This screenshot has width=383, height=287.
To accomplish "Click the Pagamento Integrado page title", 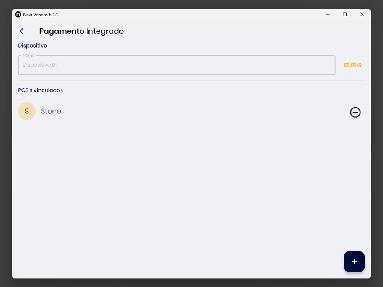I will click(x=81, y=31).
